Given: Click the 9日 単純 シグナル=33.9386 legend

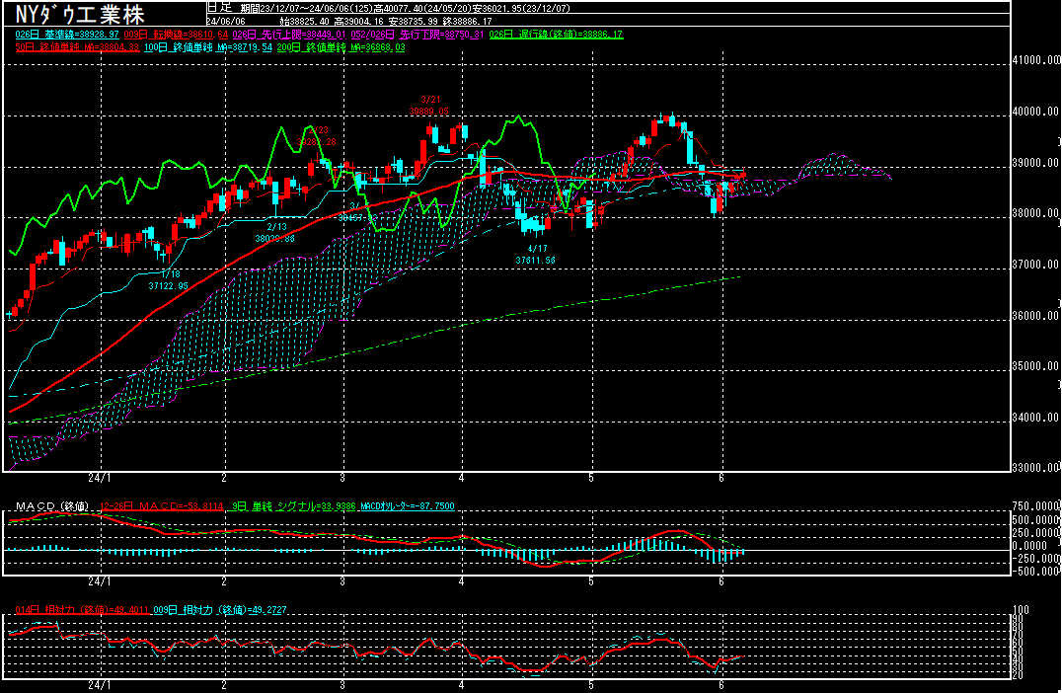Looking at the screenshot, I should 294,506.
